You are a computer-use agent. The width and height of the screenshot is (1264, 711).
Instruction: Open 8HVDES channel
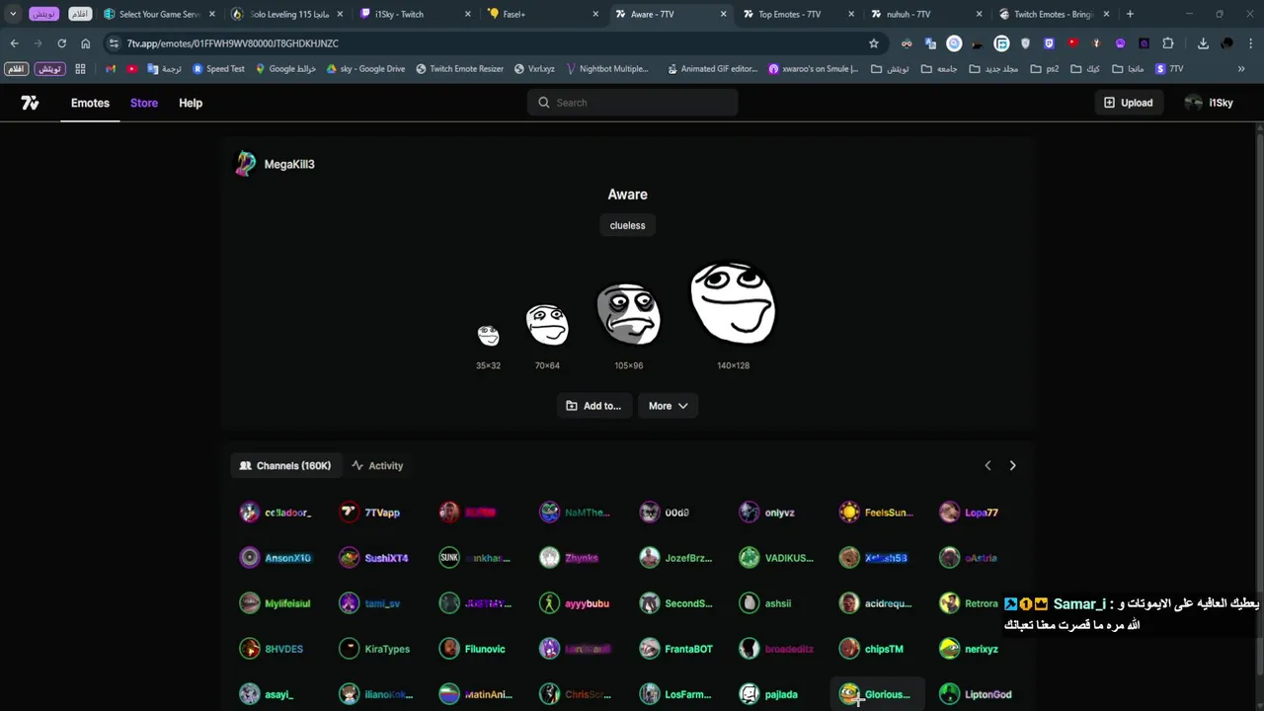pos(272,649)
